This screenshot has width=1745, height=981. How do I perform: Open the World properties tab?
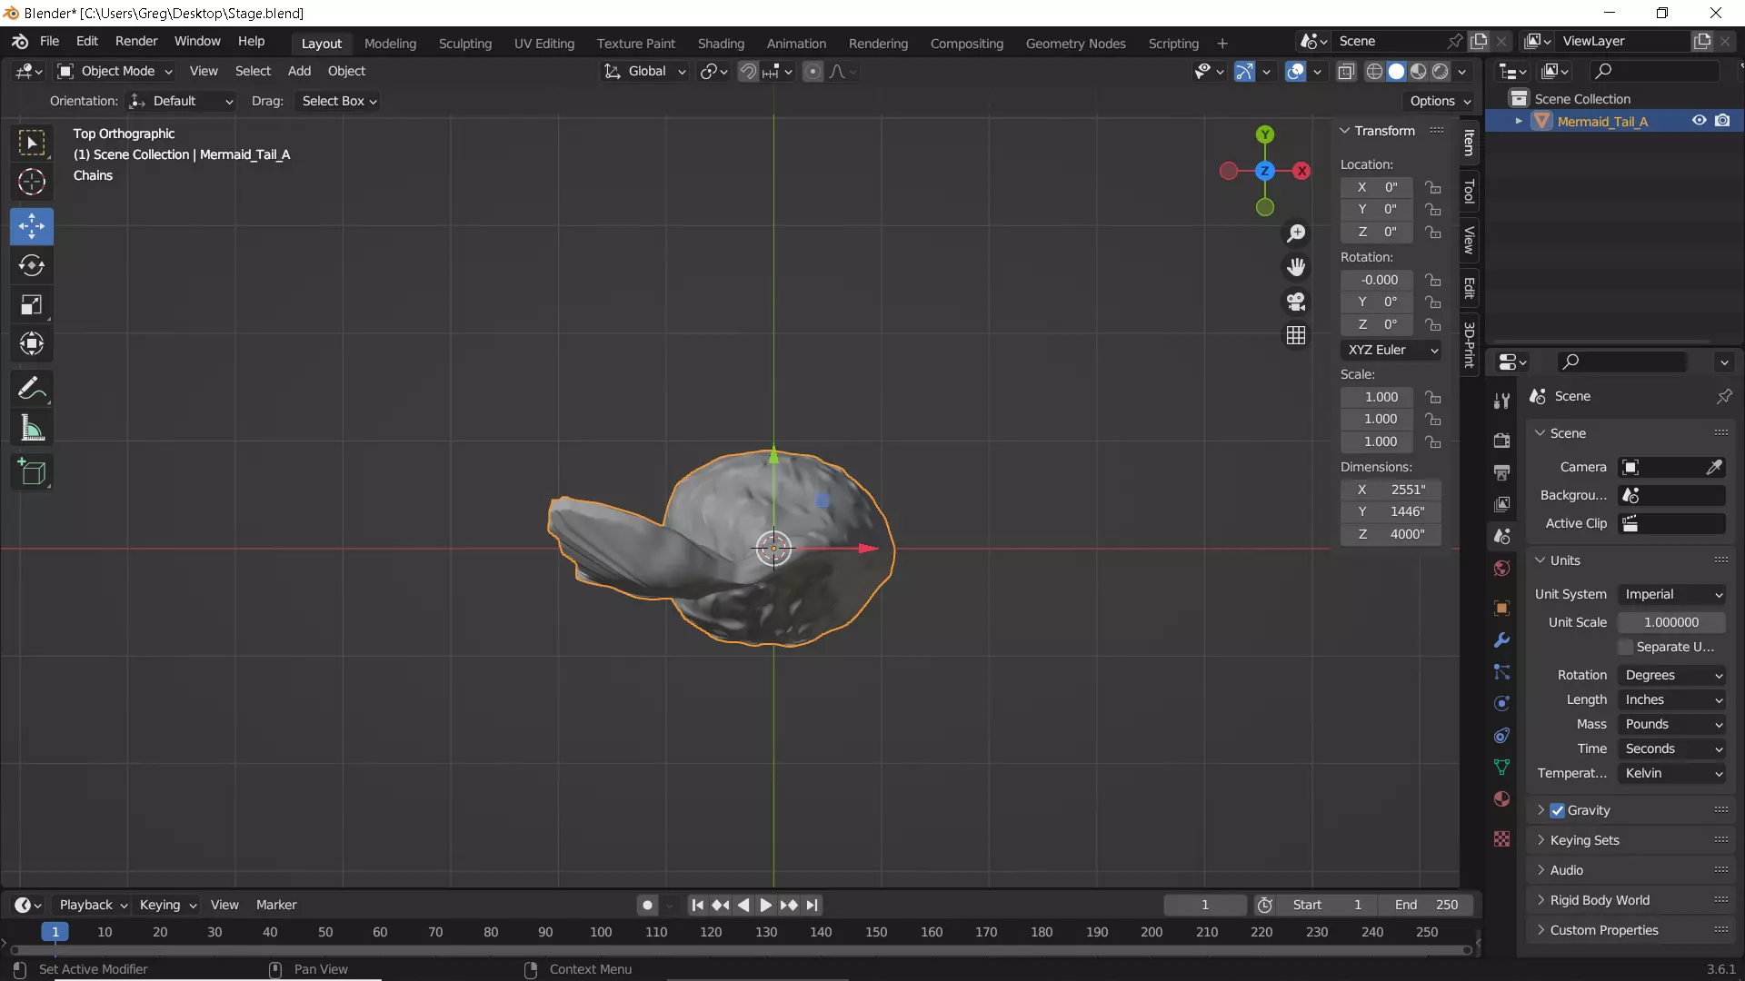pyautogui.click(x=1501, y=569)
